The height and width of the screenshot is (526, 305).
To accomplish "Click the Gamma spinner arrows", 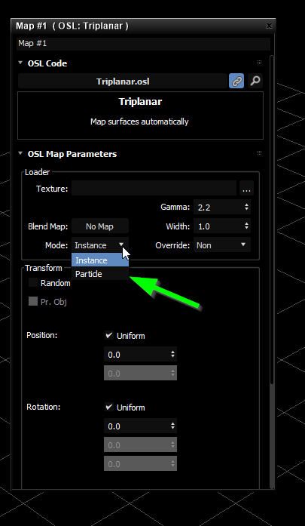I will (x=246, y=207).
